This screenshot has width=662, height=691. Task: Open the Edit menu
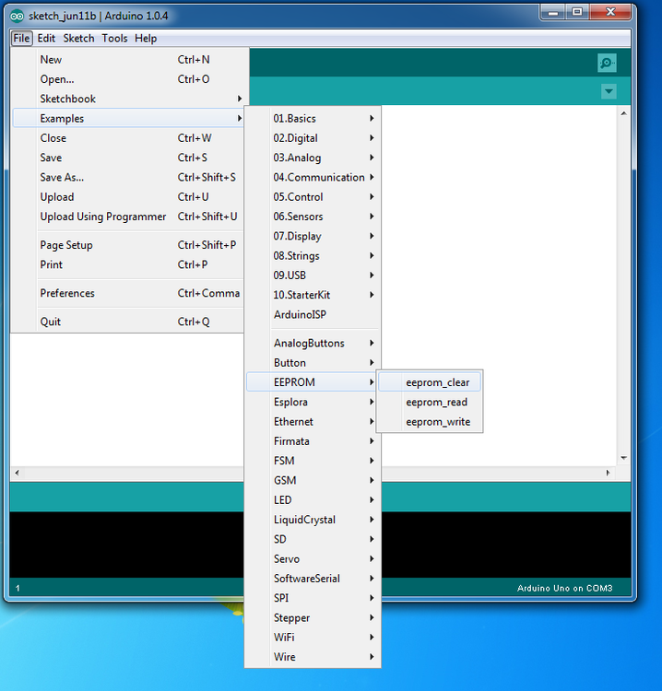point(46,39)
